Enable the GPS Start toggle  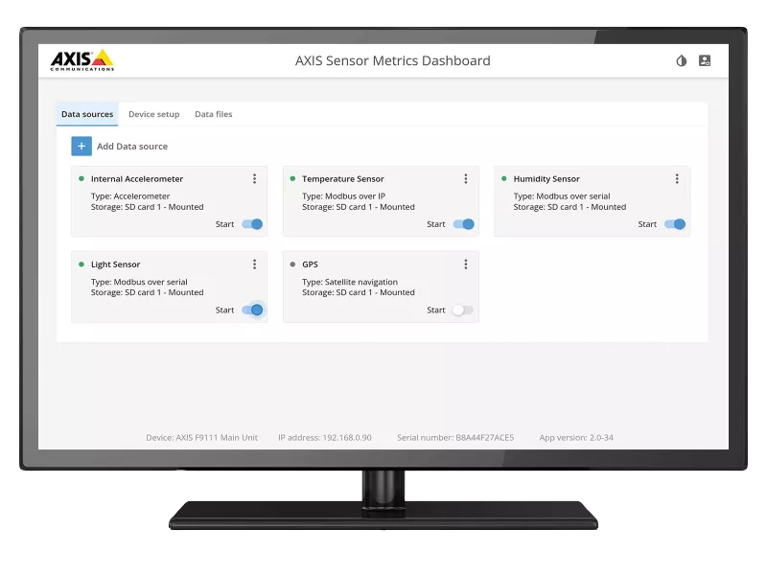pos(463,310)
